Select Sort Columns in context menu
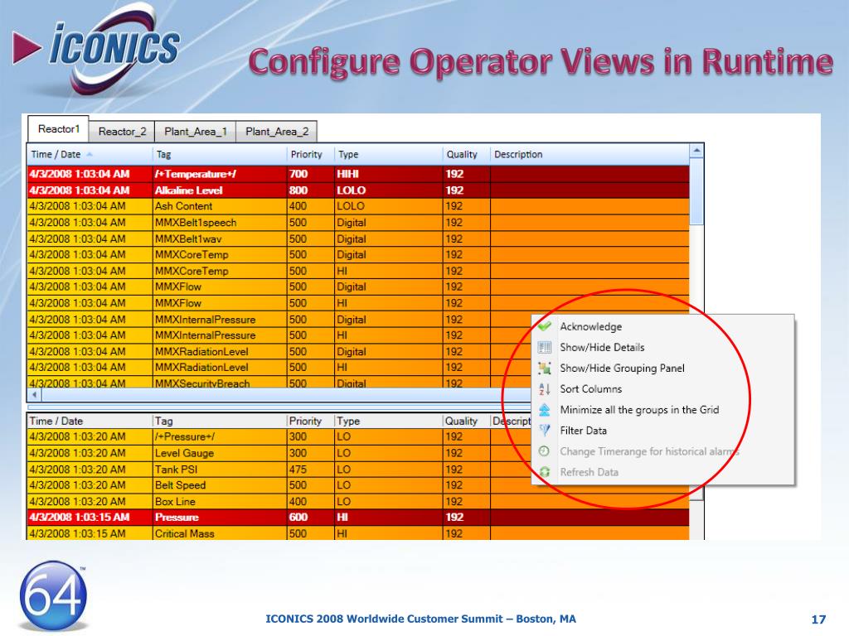 pyautogui.click(x=663, y=389)
